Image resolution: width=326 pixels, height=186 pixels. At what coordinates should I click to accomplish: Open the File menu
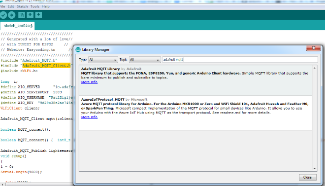2,6
